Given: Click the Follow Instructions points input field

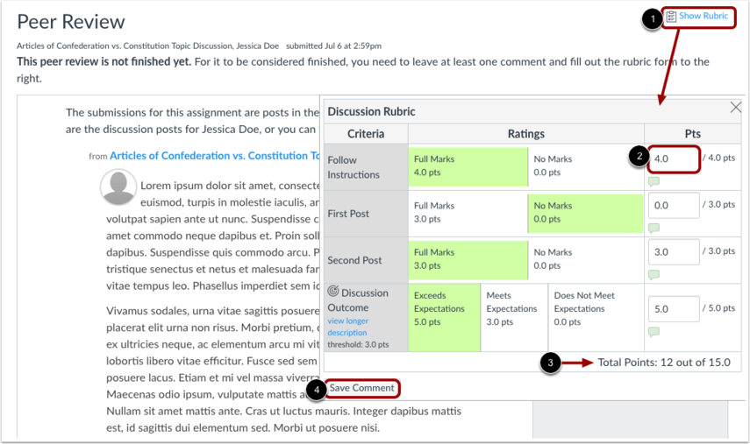Looking at the screenshot, I should pyautogui.click(x=674, y=159).
